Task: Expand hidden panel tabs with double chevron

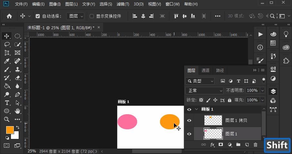Action: tap(255, 70)
